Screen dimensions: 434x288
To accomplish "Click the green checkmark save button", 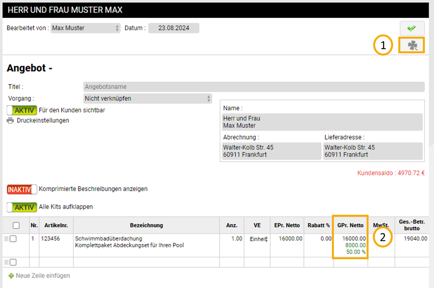I will click(x=412, y=28).
